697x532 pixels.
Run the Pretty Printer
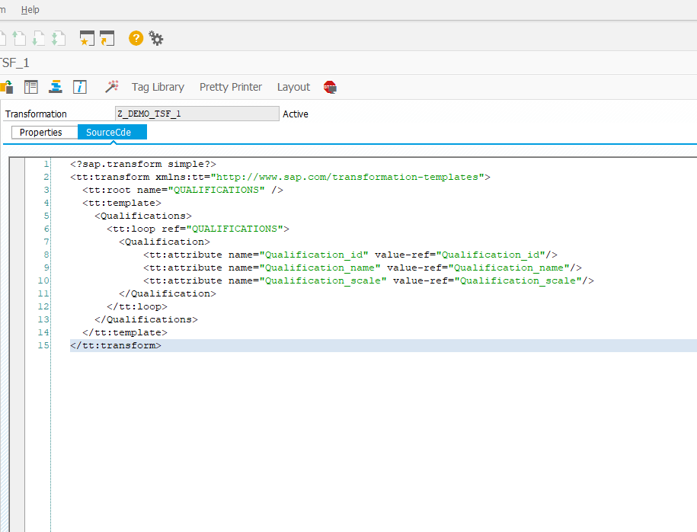point(230,87)
